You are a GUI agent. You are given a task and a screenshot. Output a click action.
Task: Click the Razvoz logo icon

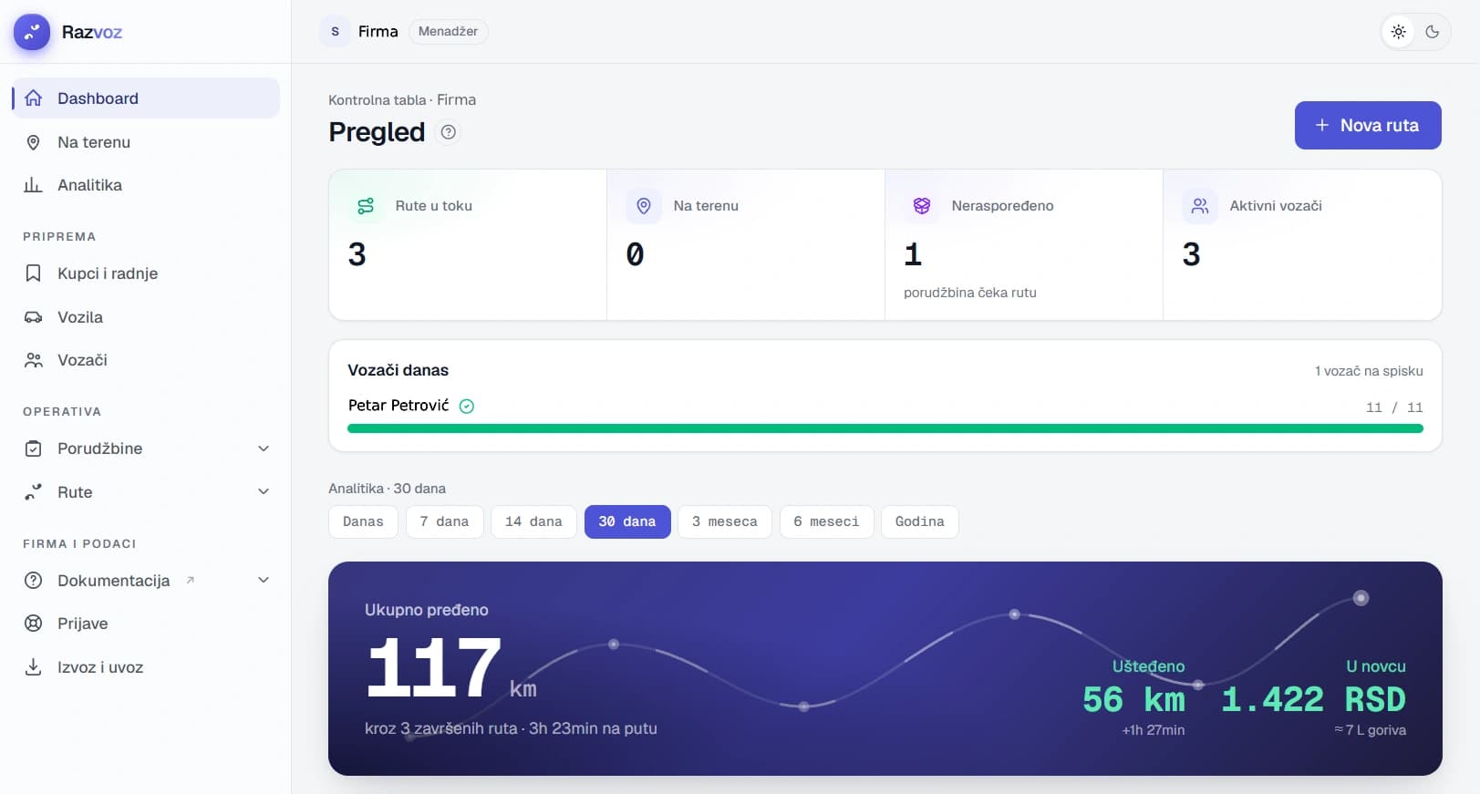tap(32, 32)
